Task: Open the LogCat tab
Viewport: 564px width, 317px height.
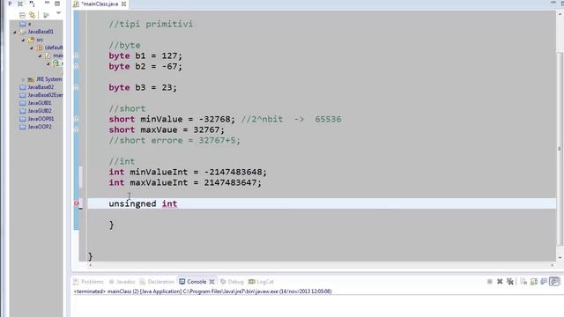Action: tap(261, 282)
